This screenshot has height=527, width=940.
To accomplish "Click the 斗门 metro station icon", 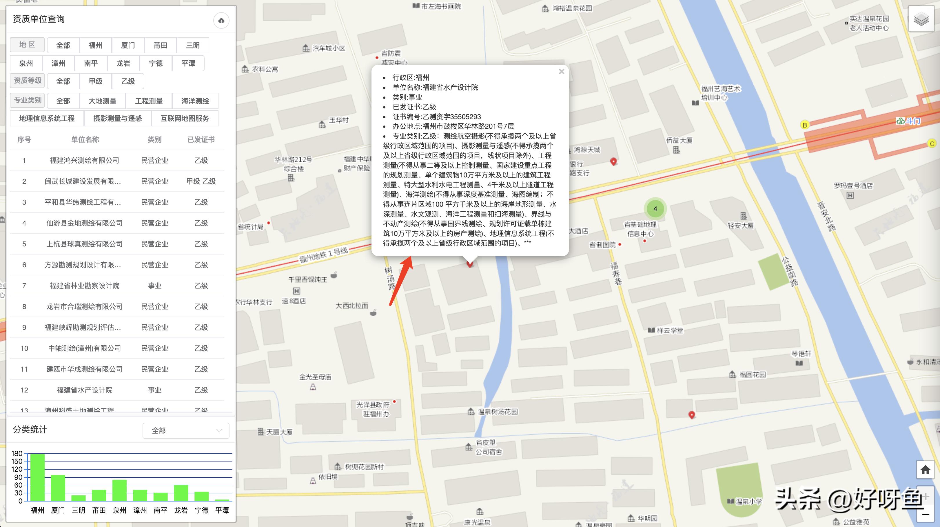I will pyautogui.click(x=901, y=121).
